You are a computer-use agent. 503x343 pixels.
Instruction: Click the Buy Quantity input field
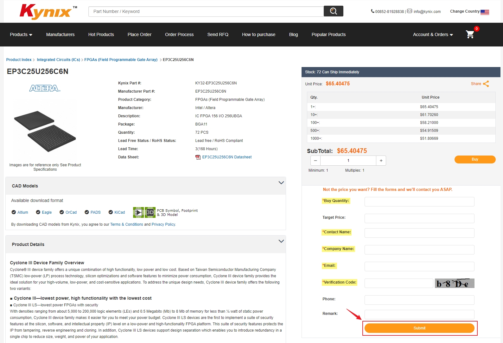pos(419,202)
